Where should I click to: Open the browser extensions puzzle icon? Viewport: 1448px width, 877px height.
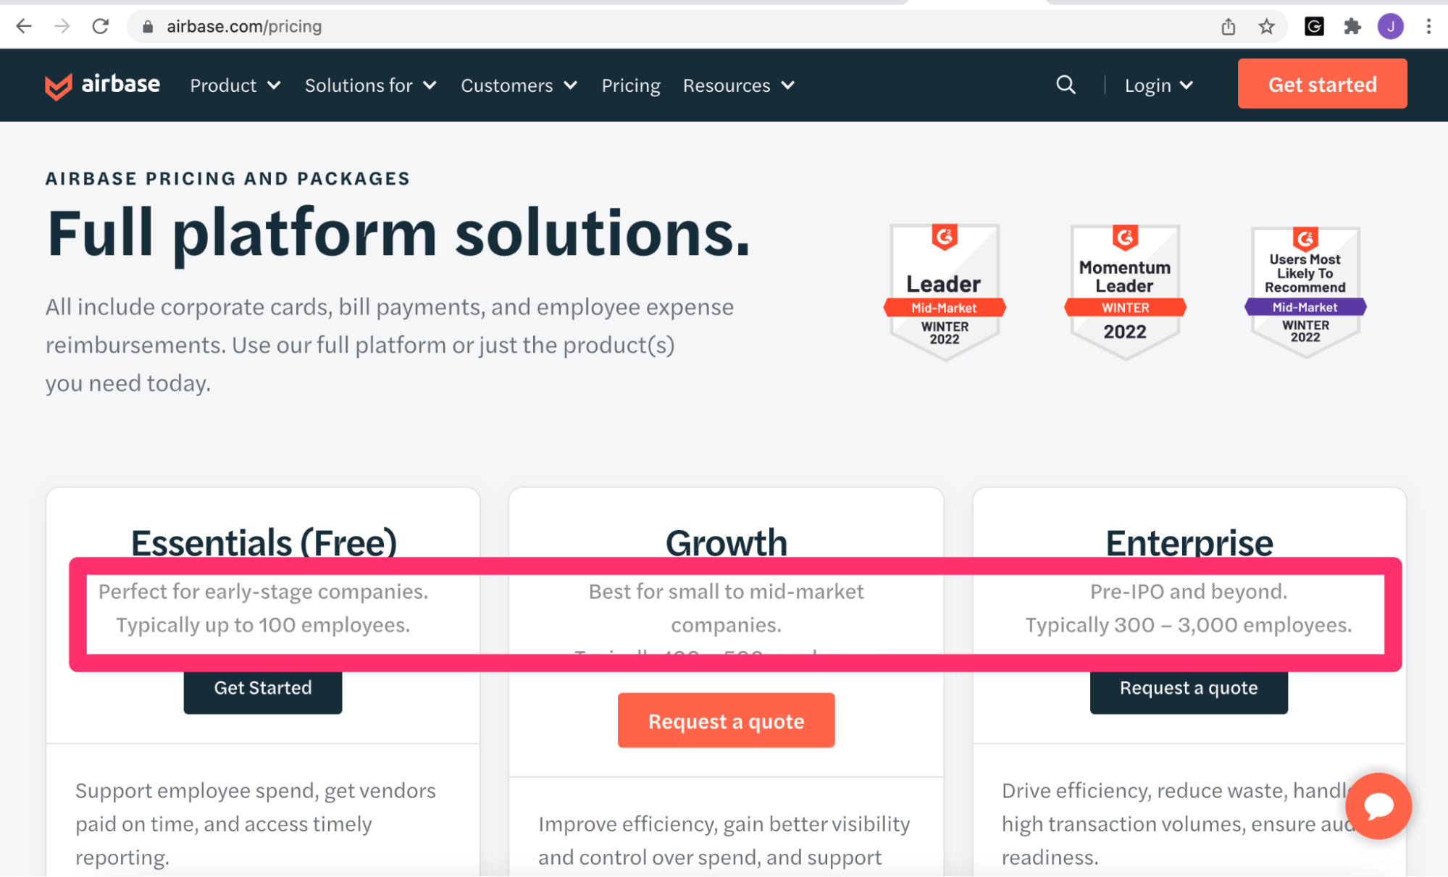click(x=1352, y=26)
